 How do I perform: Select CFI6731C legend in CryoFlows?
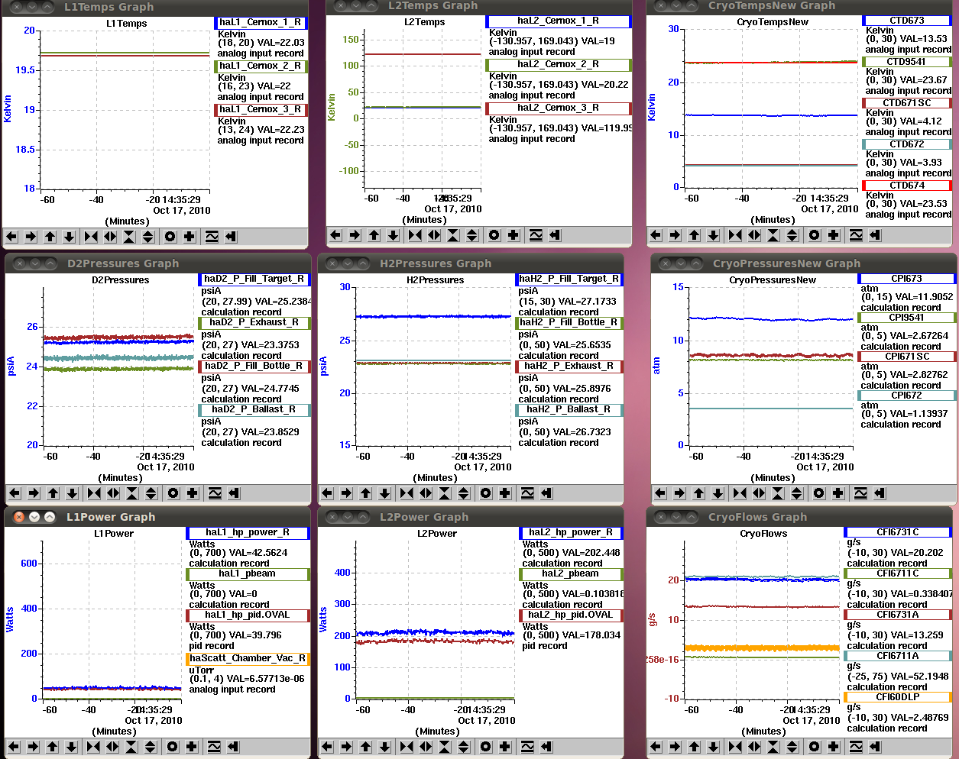(x=898, y=532)
